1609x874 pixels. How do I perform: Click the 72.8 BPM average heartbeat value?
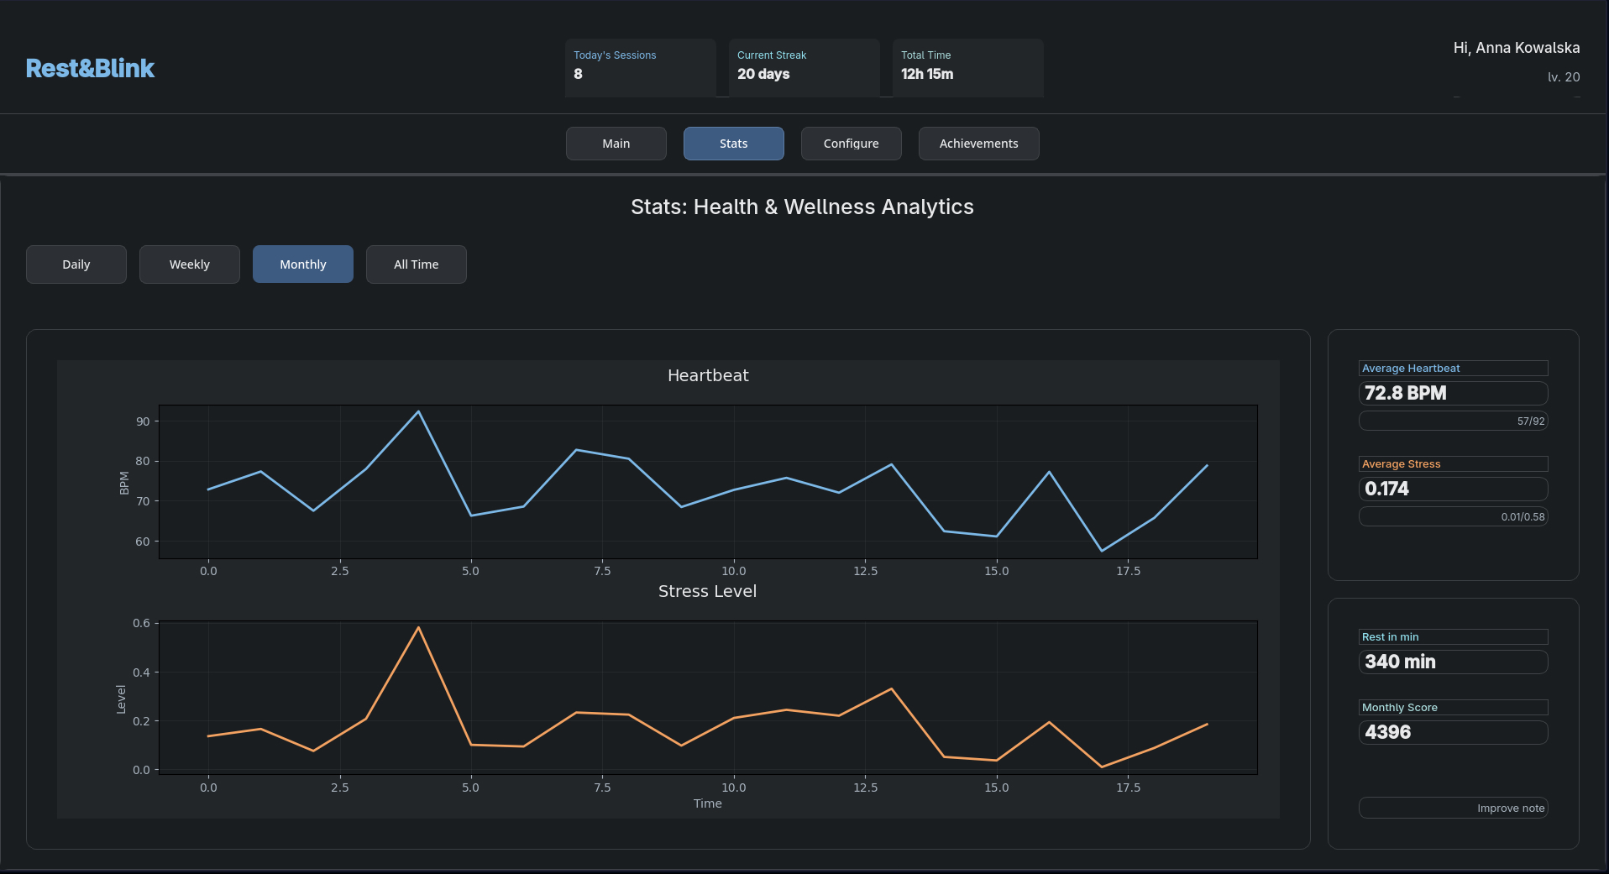click(x=1453, y=393)
